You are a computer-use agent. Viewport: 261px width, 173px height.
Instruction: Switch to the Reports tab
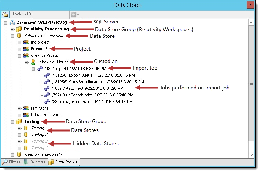coord(35,162)
